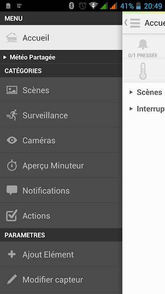Expand the Scènes group on the home panel

tap(131, 92)
